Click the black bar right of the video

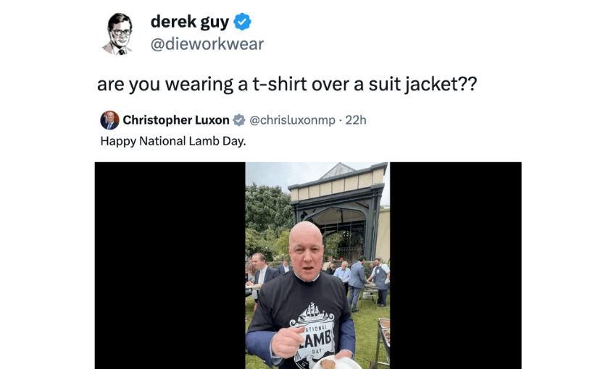(x=456, y=266)
